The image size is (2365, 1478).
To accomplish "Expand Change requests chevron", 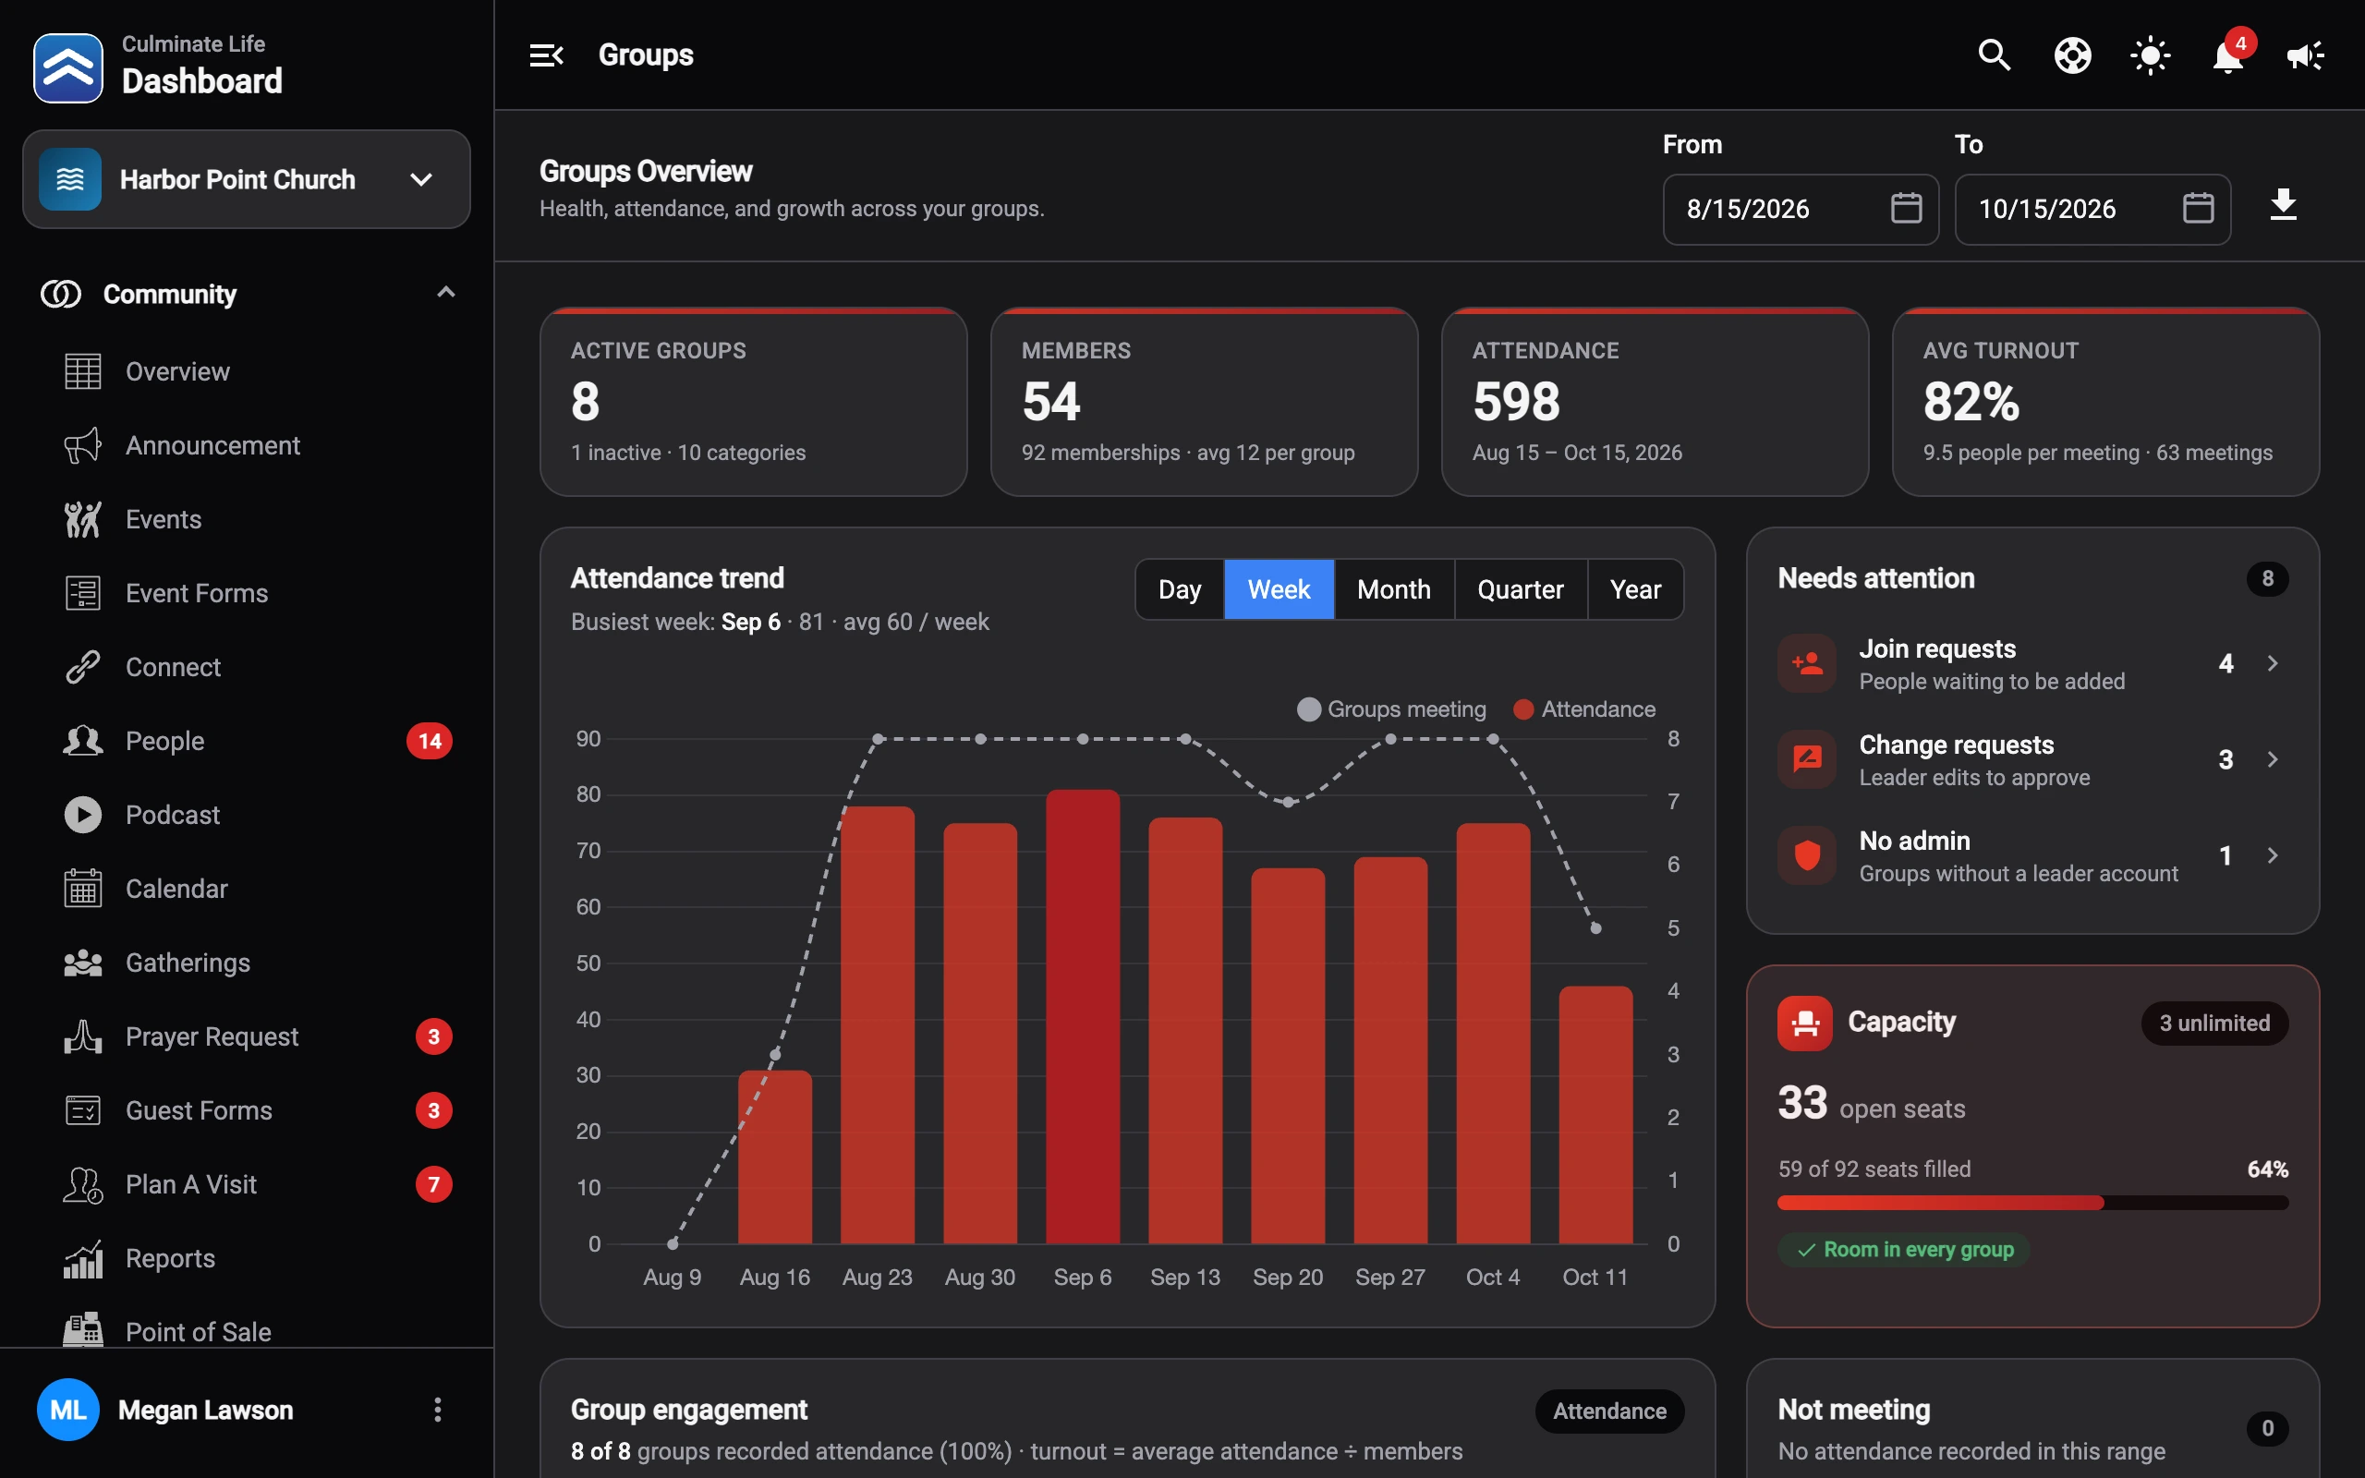I will click(x=2273, y=759).
